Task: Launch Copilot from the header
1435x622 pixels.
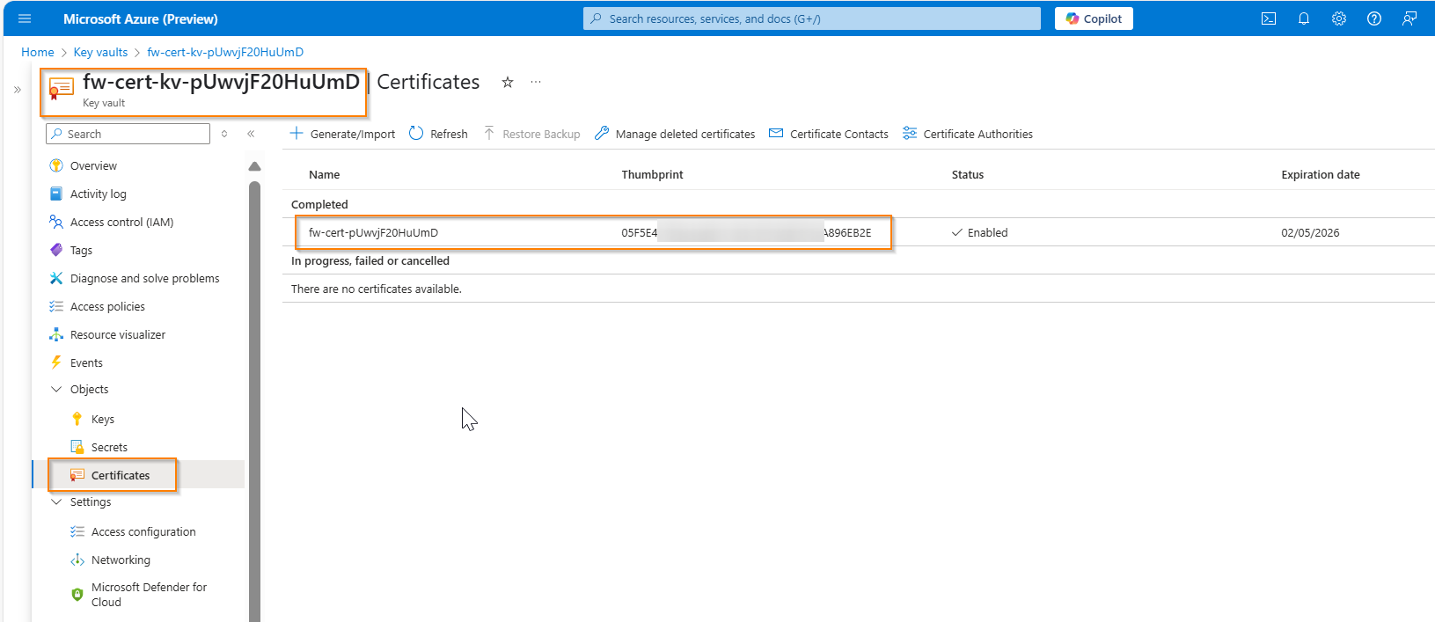Action: [x=1094, y=18]
